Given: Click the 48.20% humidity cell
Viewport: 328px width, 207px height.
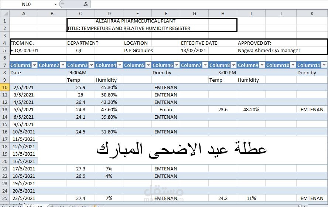Looking at the screenshot, I should point(251,109).
